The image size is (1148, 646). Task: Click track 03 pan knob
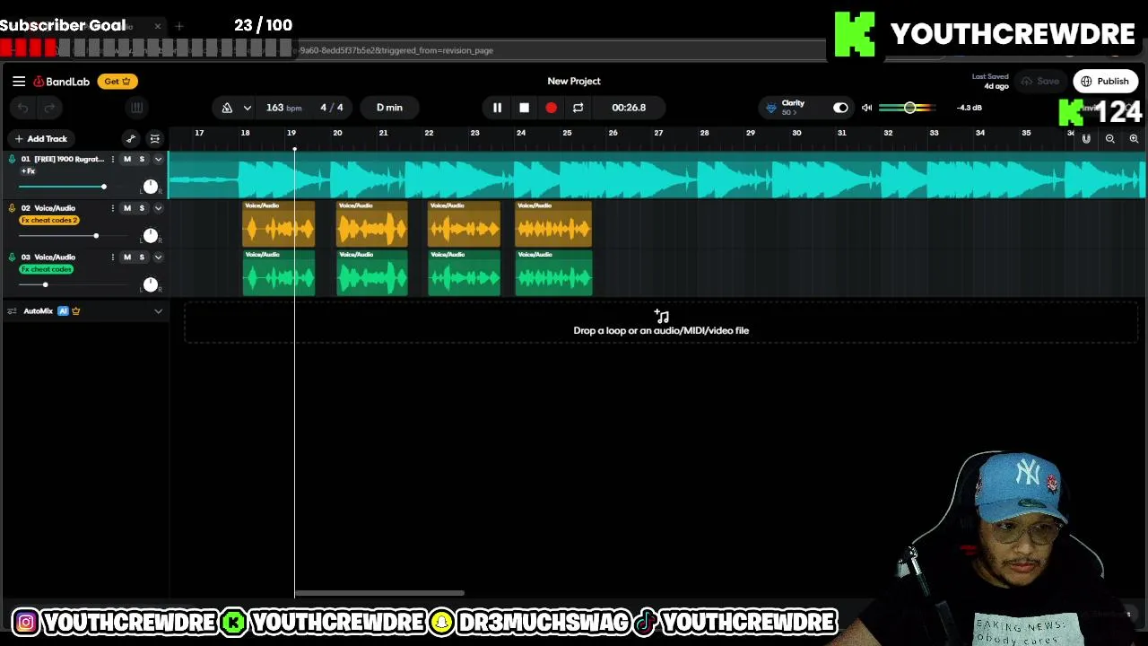(x=150, y=284)
